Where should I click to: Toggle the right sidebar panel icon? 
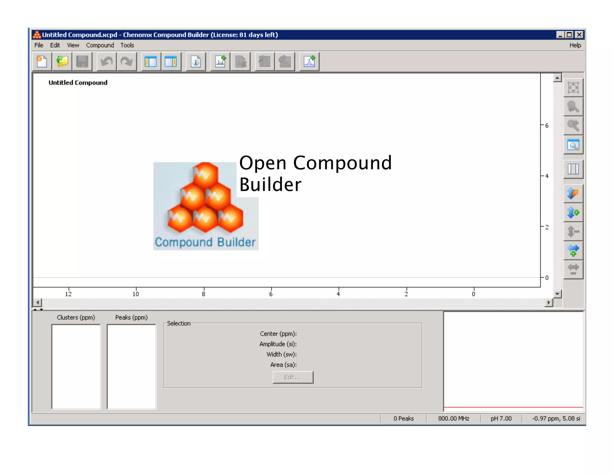171,62
